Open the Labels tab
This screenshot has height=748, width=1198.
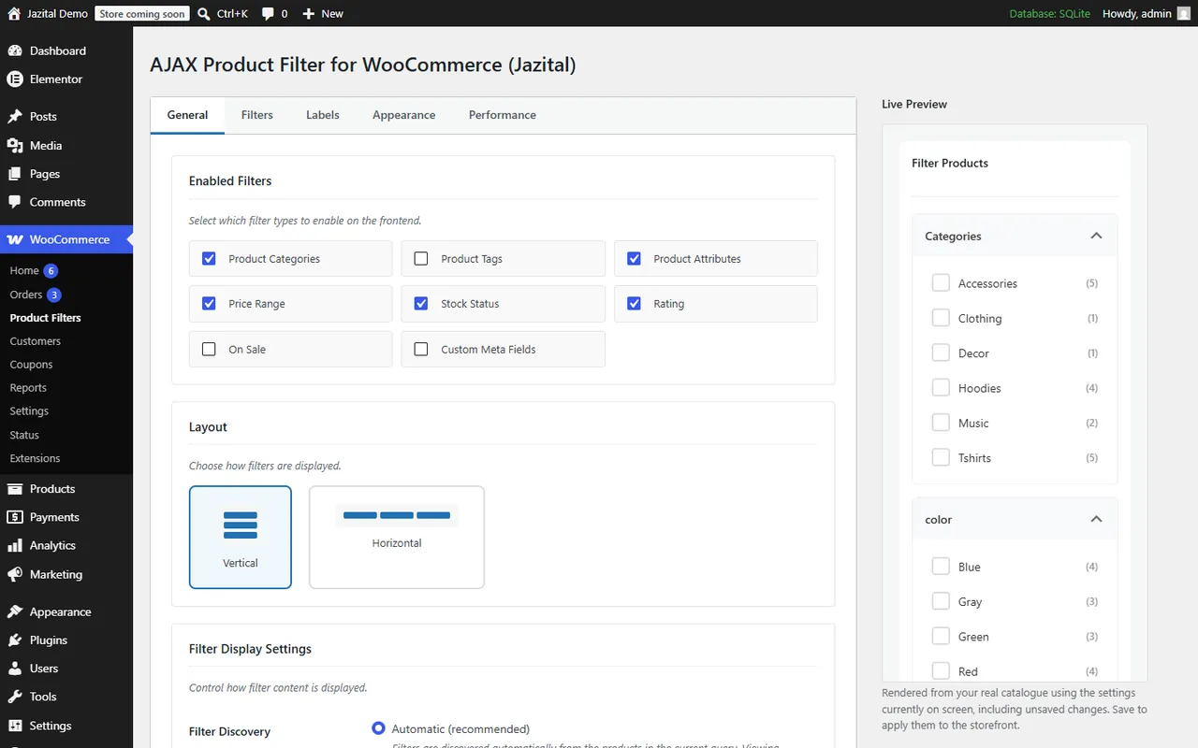[323, 115]
